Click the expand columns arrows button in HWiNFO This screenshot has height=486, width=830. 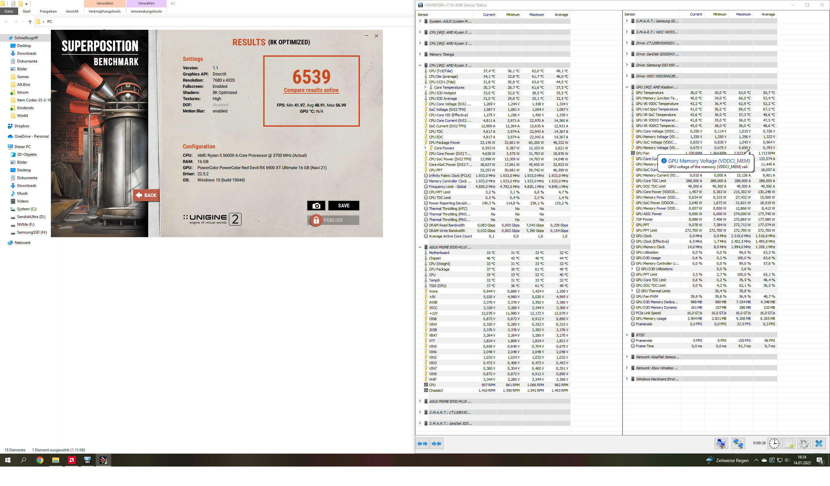pyautogui.click(x=422, y=444)
